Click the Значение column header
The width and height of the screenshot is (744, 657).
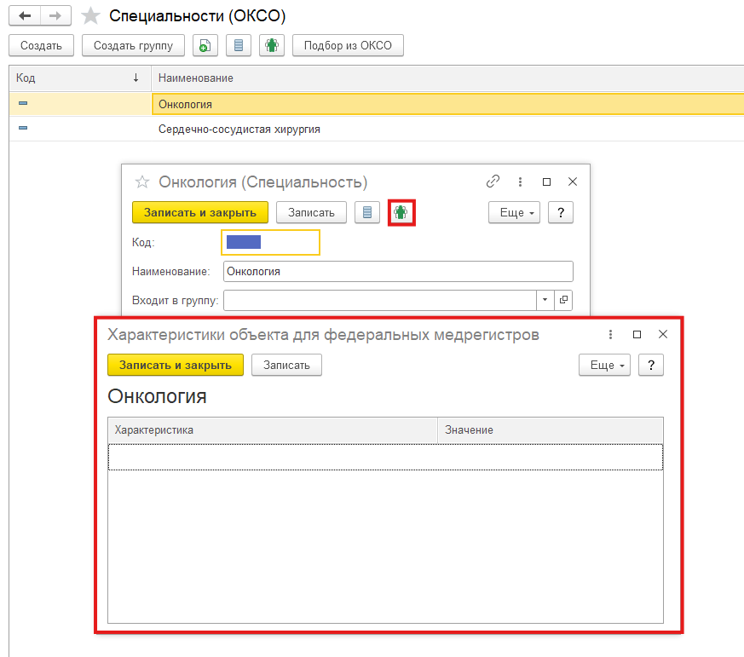click(x=551, y=430)
